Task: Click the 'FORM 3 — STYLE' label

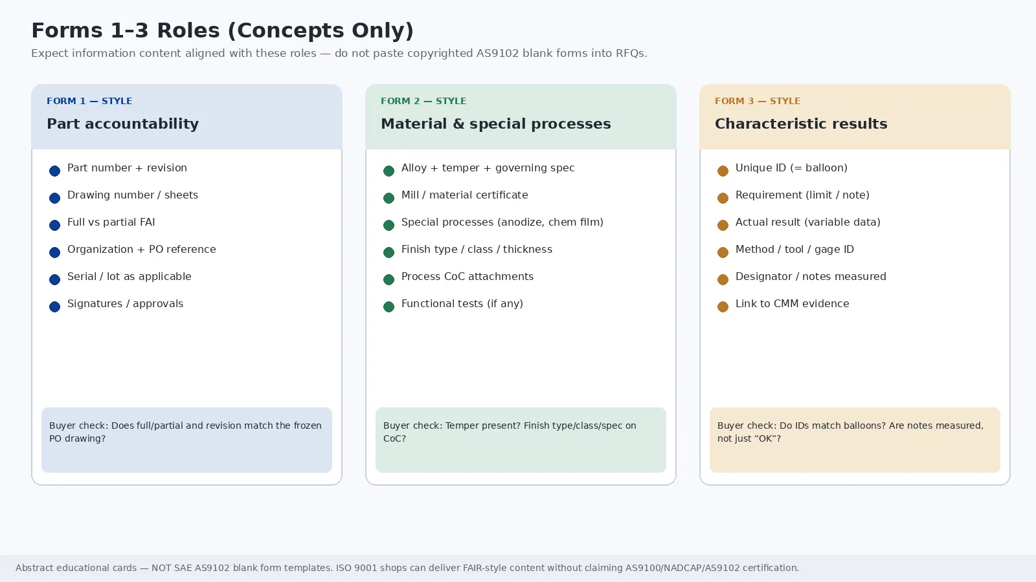Action: tap(758, 101)
